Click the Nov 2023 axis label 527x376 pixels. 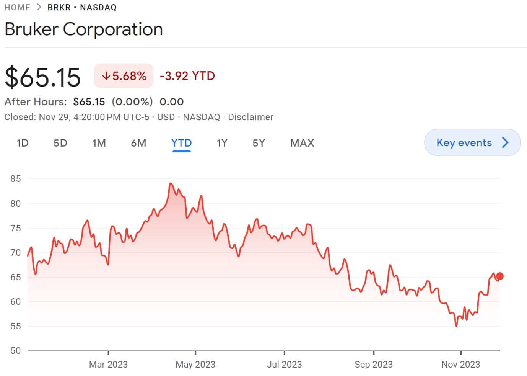[460, 364]
